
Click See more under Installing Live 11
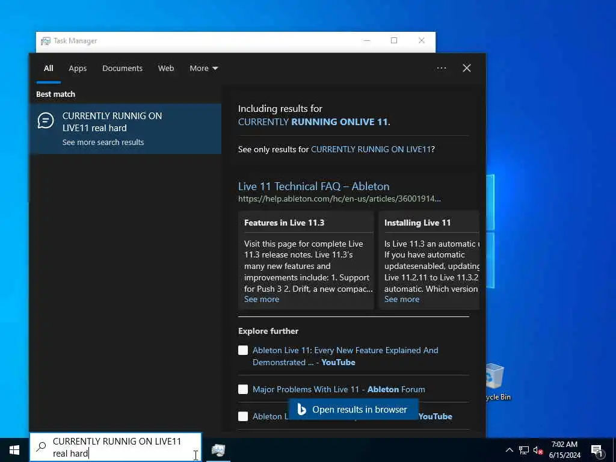(401, 300)
